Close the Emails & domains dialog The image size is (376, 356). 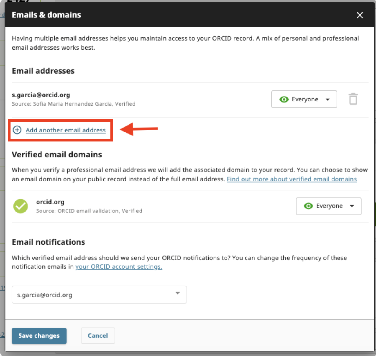tap(360, 15)
